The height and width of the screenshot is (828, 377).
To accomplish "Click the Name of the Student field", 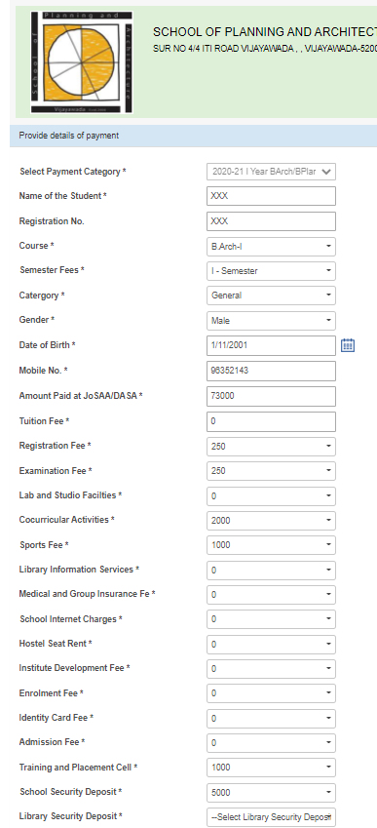I will [271, 196].
